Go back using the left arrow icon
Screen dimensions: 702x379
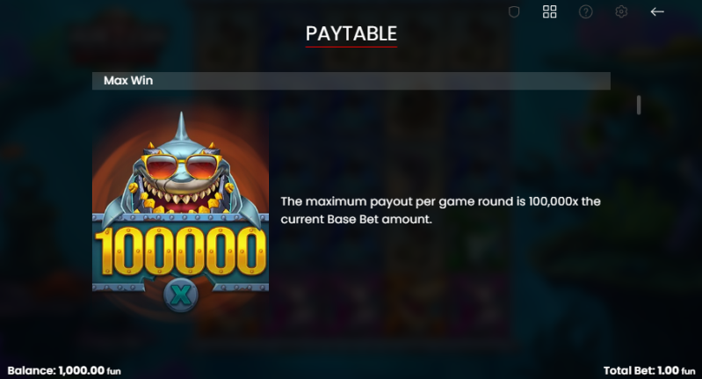[657, 11]
